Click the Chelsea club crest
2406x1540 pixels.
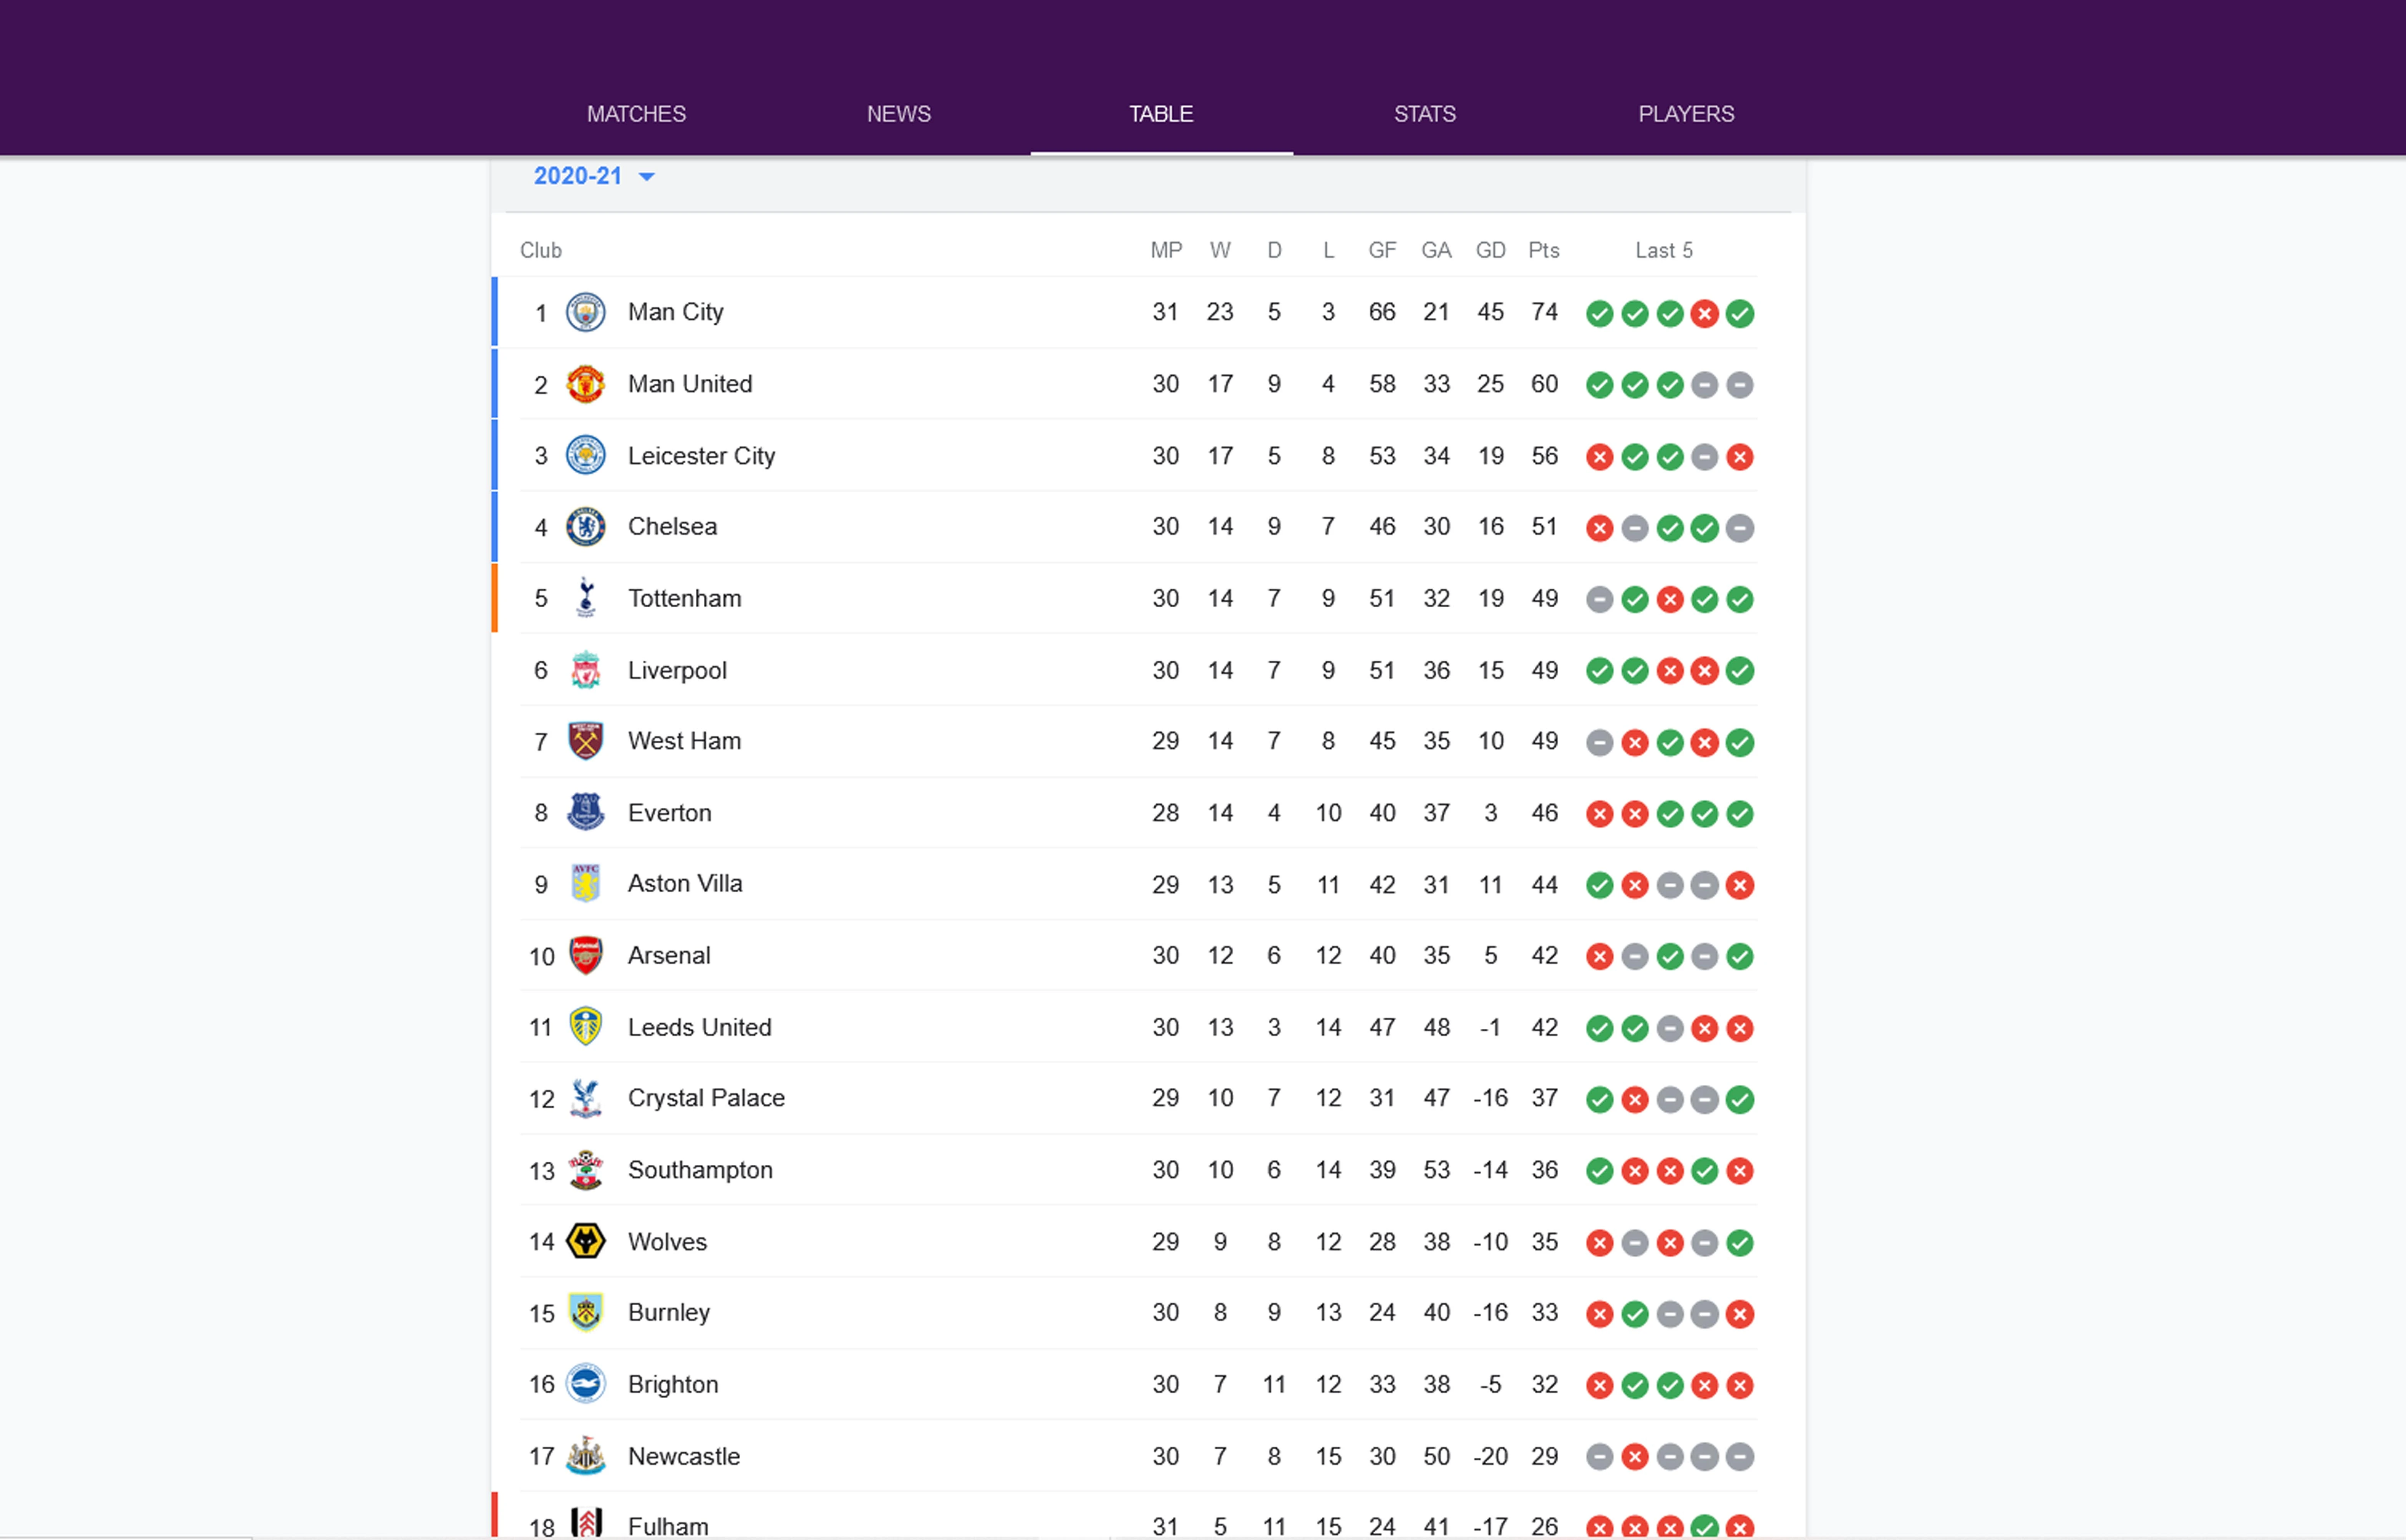tap(585, 527)
